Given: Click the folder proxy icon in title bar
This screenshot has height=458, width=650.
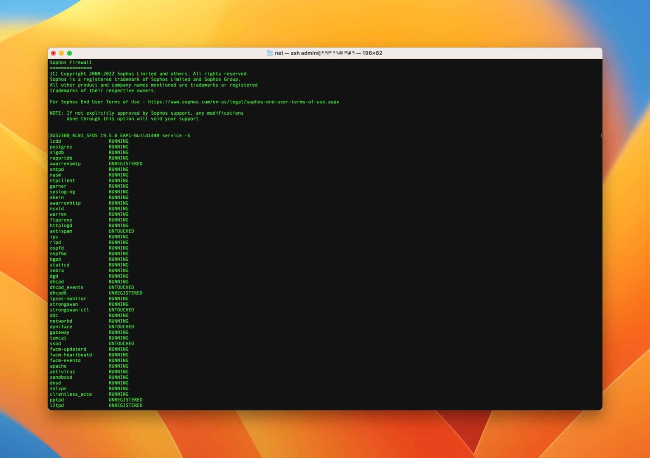Looking at the screenshot, I should coord(270,53).
